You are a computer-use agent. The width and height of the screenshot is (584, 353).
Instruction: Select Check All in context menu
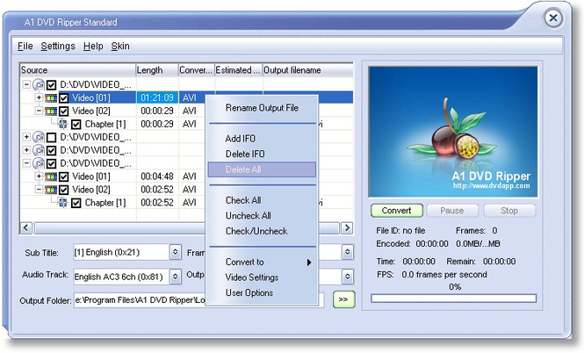(x=262, y=200)
